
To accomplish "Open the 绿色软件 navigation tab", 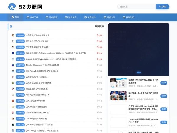I will click(x=90, y=17).
